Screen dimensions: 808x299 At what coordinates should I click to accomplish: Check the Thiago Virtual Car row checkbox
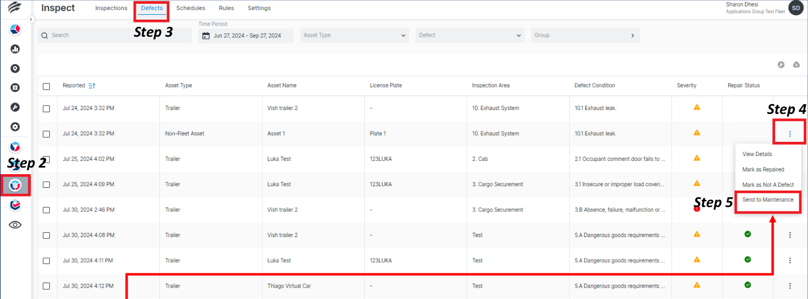pyautogui.click(x=47, y=286)
